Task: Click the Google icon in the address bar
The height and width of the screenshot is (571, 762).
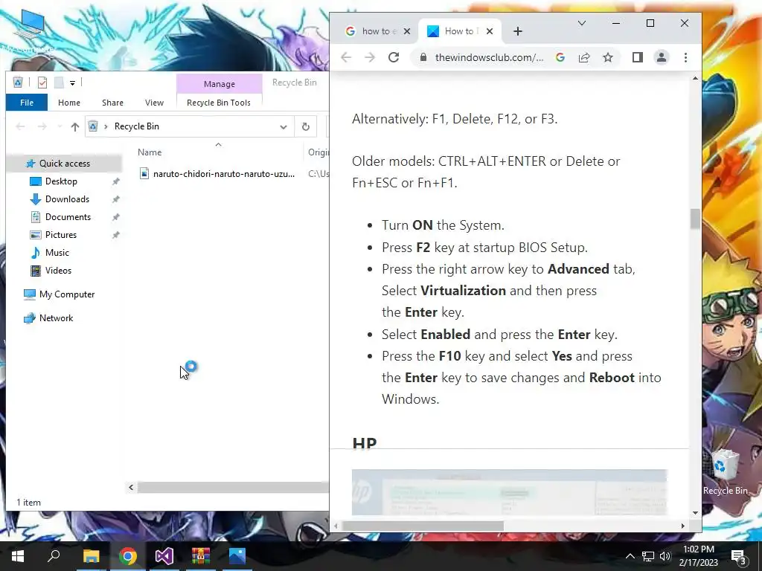Action: (560, 57)
